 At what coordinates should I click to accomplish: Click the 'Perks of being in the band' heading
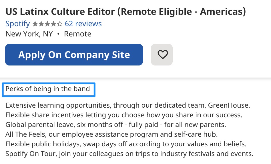tap(48, 89)
